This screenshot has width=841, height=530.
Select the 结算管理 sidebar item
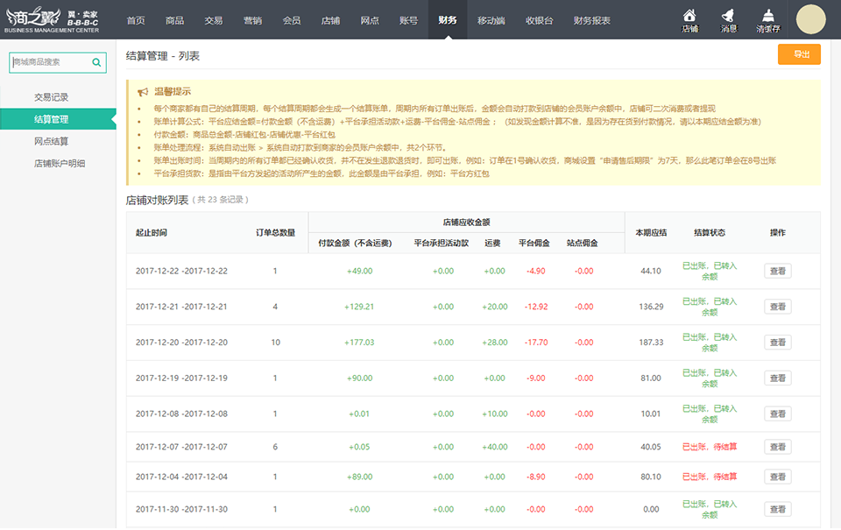point(51,119)
